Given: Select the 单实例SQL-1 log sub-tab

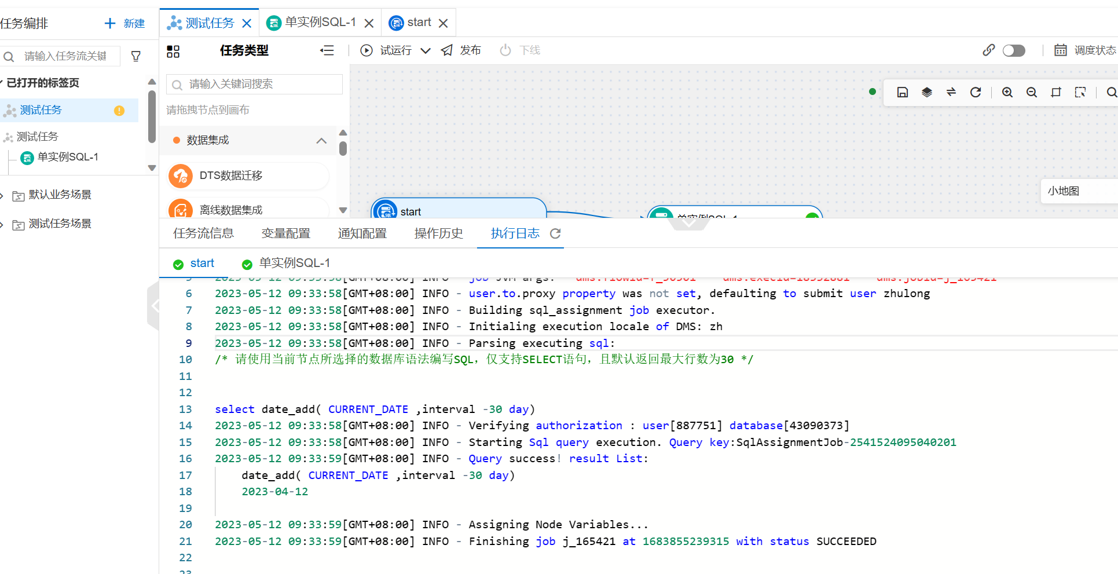Looking at the screenshot, I should [287, 264].
